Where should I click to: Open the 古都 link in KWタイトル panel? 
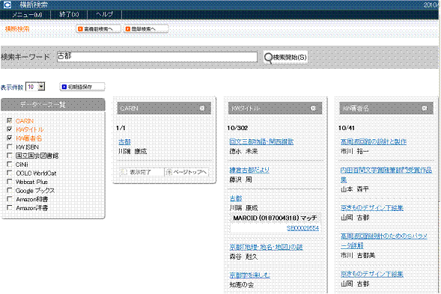click(236, 199)
